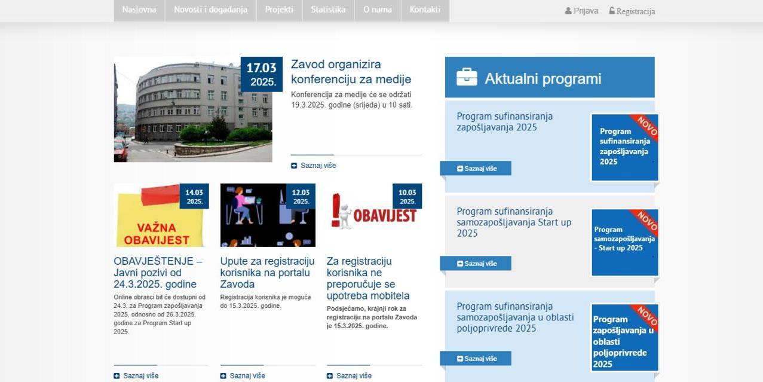Open the blue Program samozapošljavanja Start up 2025 banner
This screenshot has height=382, width=763.
624,242
